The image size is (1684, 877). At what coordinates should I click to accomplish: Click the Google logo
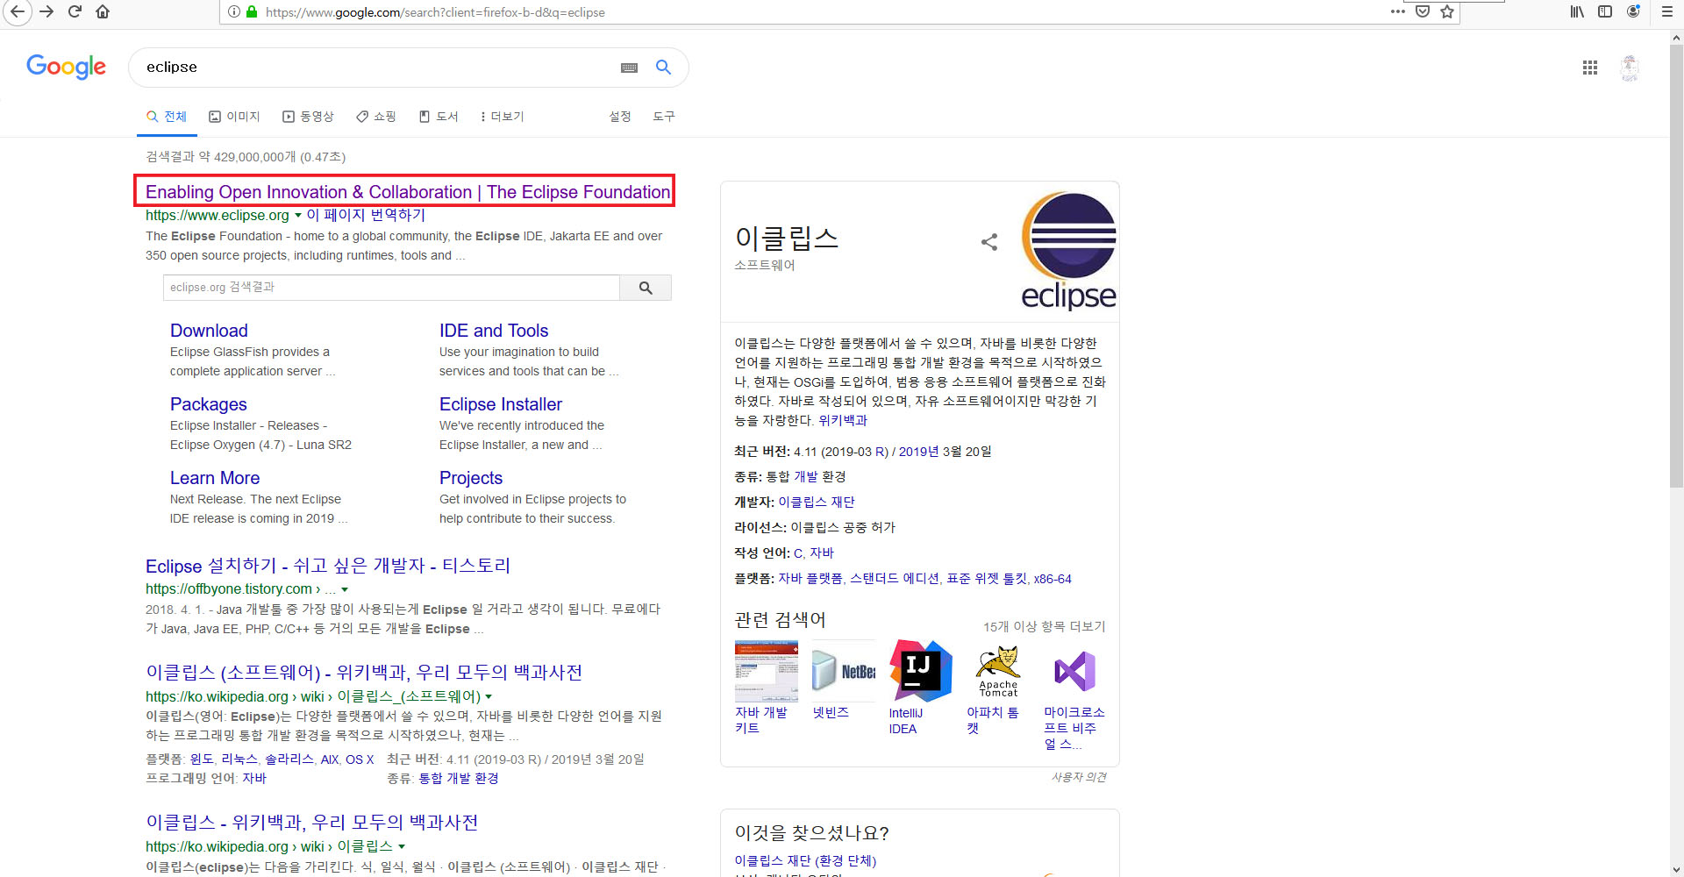point(66,67)
